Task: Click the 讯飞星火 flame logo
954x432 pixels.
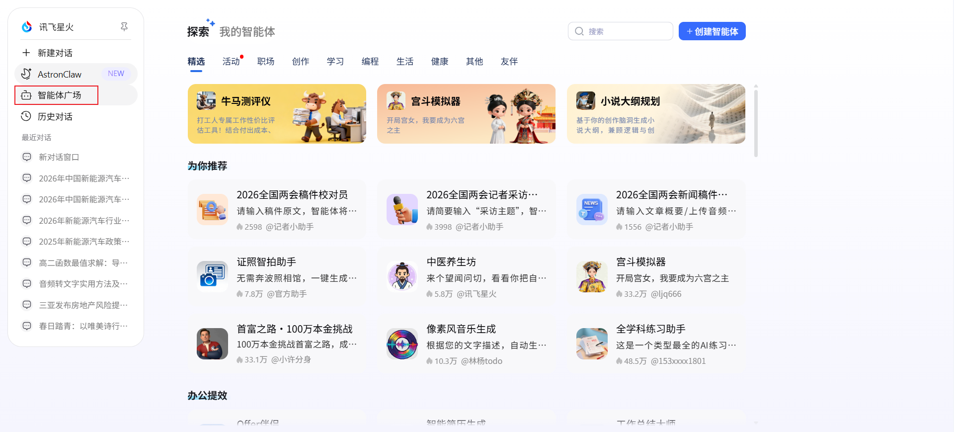Action: pos(27,26)
